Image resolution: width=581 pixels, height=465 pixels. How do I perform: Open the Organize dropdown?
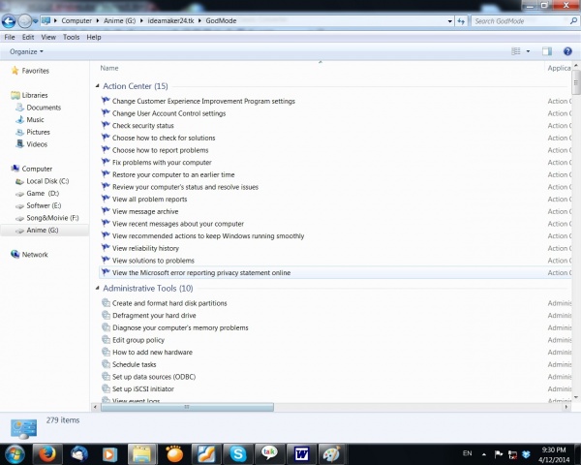[x=25, y=51]
